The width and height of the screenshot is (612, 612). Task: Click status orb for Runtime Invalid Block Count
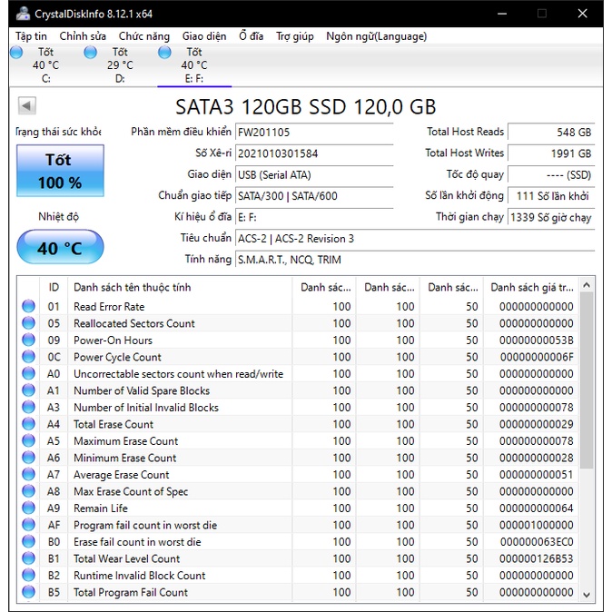[x=28, y=575]
